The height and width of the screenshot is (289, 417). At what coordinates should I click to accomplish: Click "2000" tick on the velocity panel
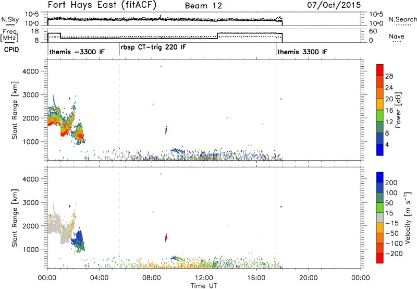pos(31,226)
